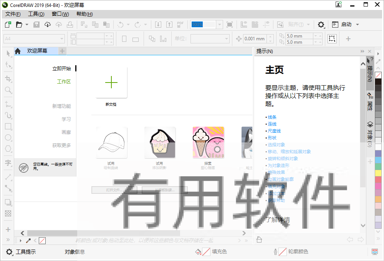Click the nudge distance input field
Screen dimensions: 384x261
(255, 39)
